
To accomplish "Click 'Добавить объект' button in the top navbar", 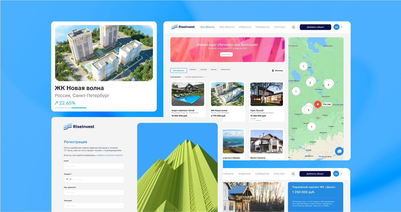I will [315, 27].
